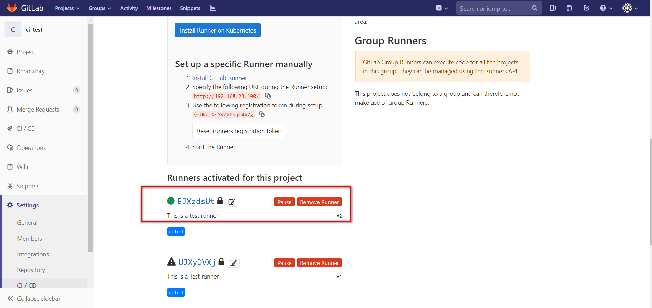Copy the Runner setup URL using clipboard icon

click(268, 96)
